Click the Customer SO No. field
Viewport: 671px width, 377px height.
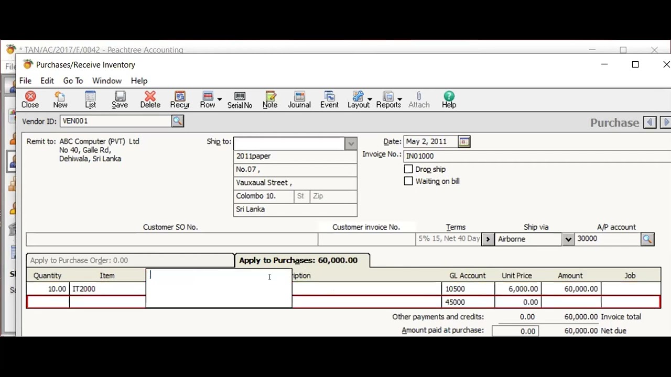(172, 239)
